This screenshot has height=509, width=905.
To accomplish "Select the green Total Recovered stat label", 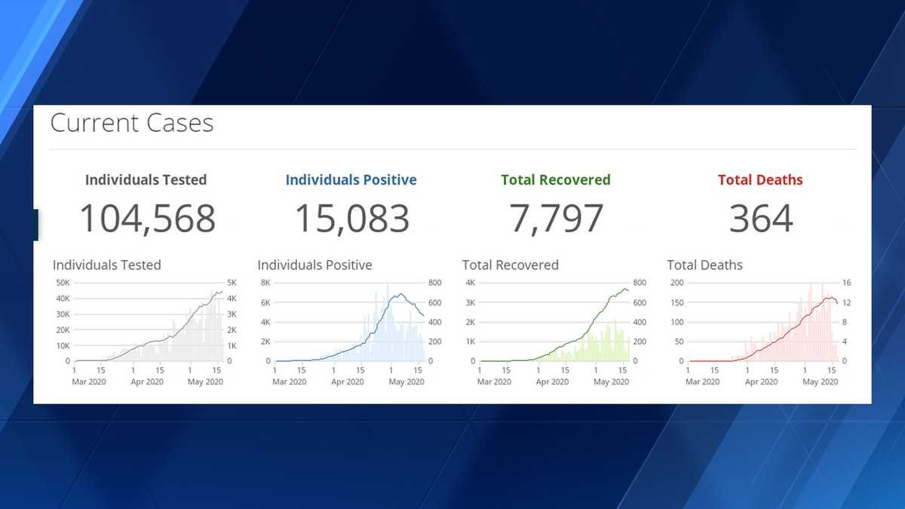I will pos(556,180).
